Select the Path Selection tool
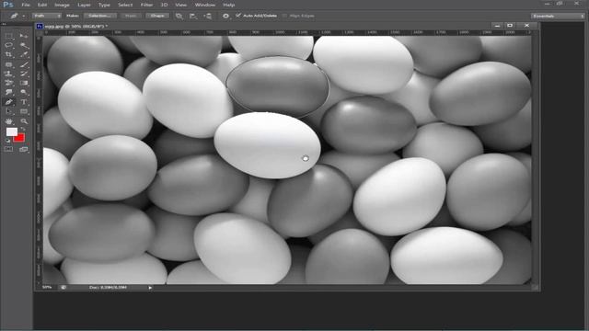 pyautogui.click(x=9, y=111)
